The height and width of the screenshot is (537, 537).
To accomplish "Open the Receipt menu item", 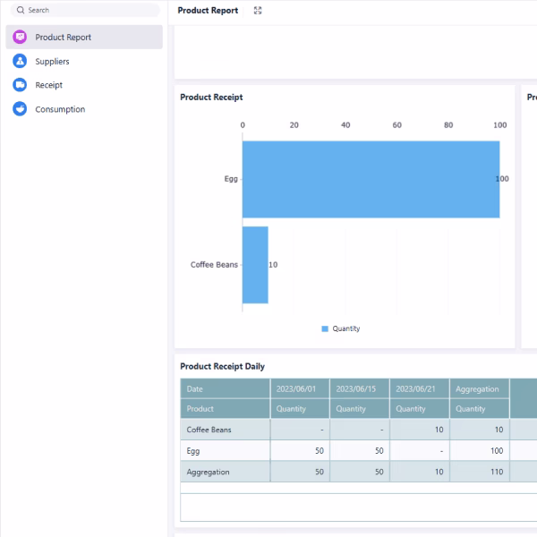I will pos(48,85).
